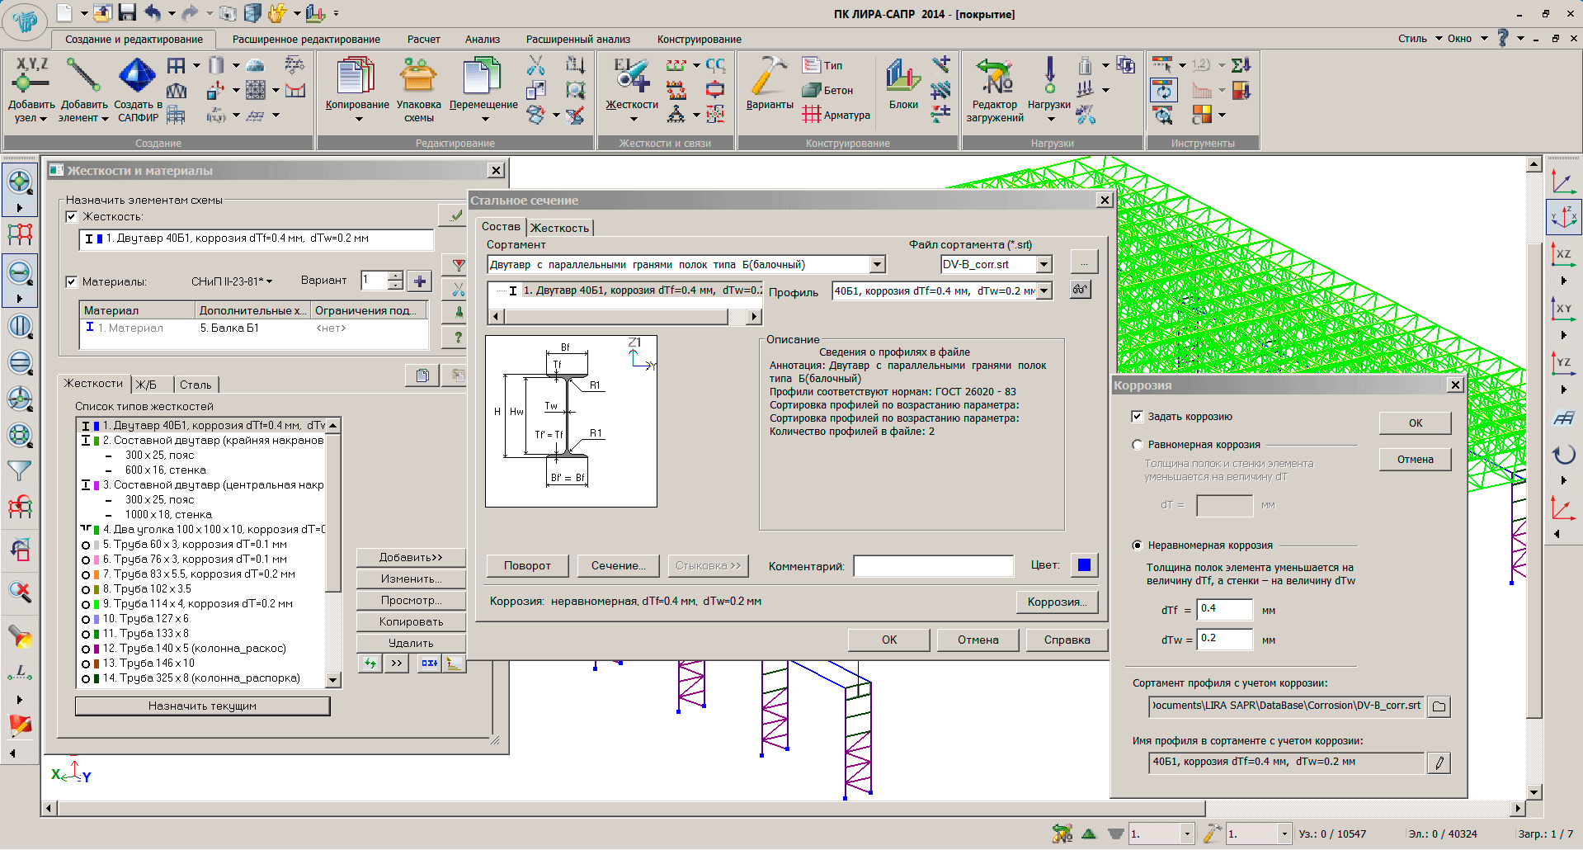Click the folder icon beside corrosion sortament path
Image resolution: width=1583 pixels, height=850 pixels.
click(x=1439, y=706)
